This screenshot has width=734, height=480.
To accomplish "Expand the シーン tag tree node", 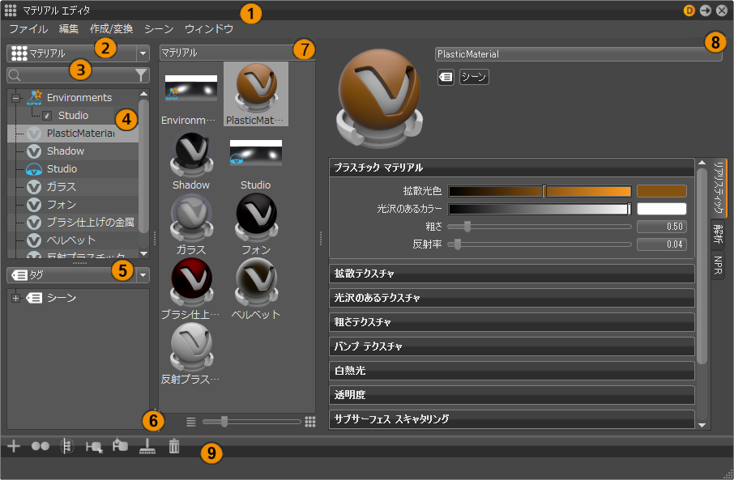I will (16, 298).
